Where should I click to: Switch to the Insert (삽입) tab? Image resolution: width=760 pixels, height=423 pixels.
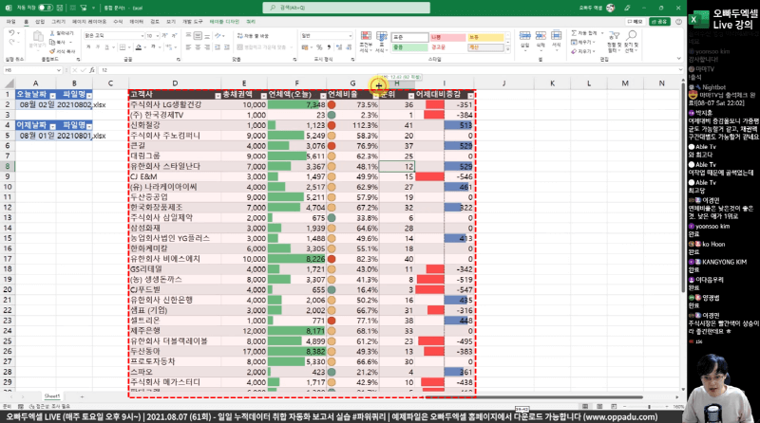coord(40,22)
